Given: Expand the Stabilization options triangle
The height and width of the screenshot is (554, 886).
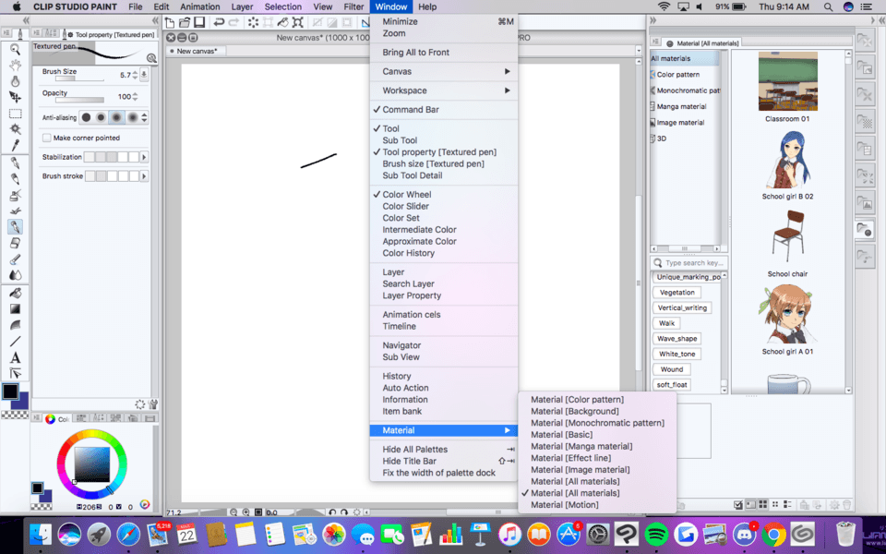Looking at the screenshot, I should [143, 157].
